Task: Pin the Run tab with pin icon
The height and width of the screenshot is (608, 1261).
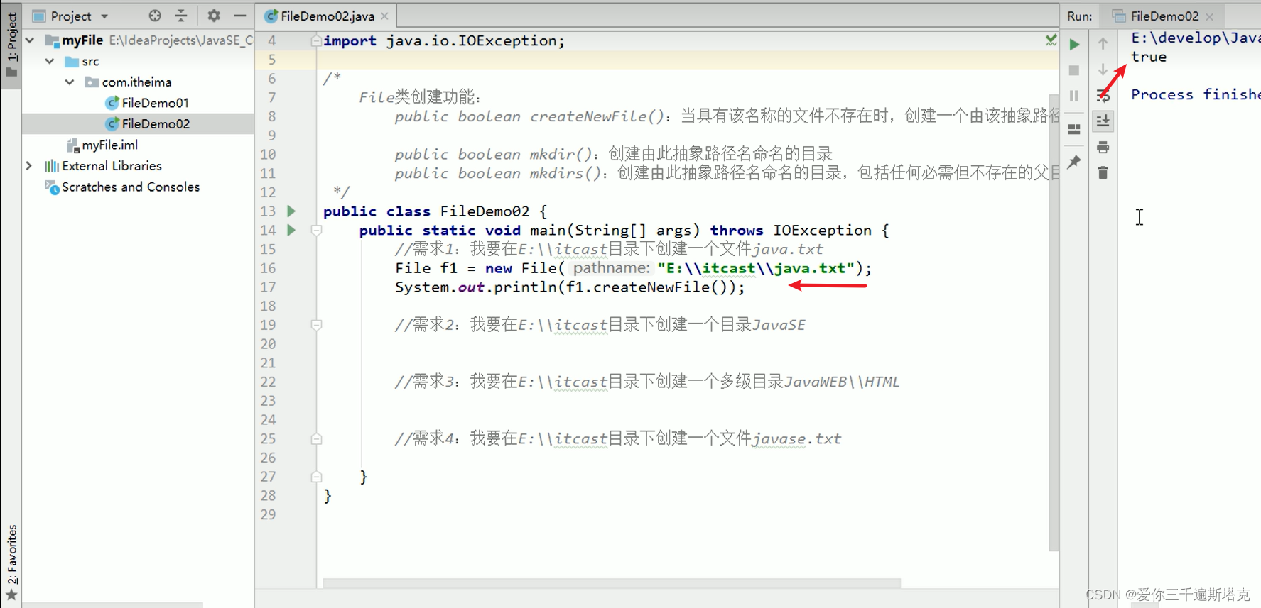Action: (1074, 162)
